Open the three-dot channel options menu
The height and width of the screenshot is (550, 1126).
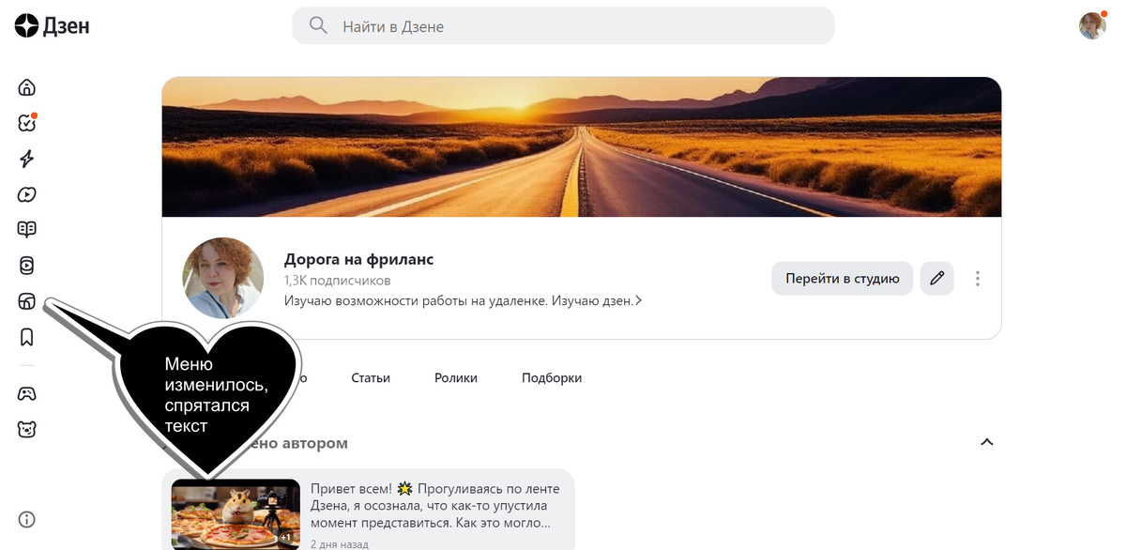(x=977, y=278)
